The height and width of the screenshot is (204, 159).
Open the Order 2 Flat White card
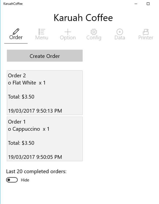pyautogui.click(x=45, y=92)
